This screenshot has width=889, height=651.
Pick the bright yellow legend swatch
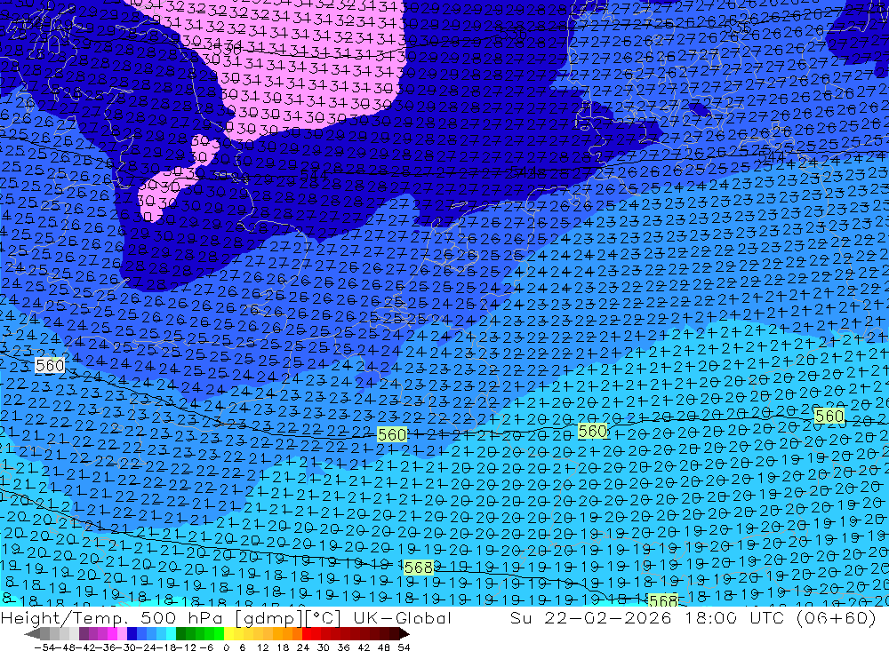[228, 633]
